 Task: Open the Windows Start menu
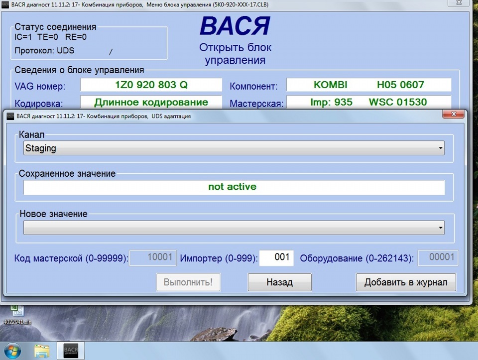click(x=12, y=351)
